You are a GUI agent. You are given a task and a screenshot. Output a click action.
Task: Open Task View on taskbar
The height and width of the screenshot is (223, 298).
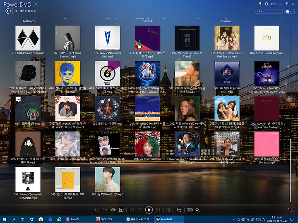pos(22,219)
